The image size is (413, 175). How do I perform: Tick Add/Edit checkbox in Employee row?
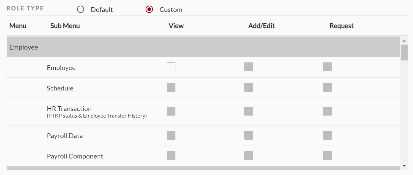coord(249,67)
